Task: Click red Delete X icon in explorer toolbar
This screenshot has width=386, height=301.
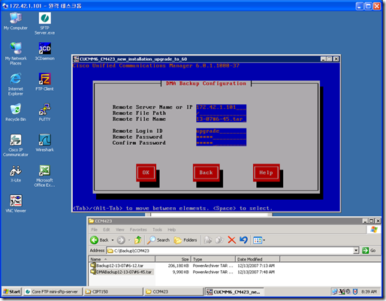Action: [232, 240]
